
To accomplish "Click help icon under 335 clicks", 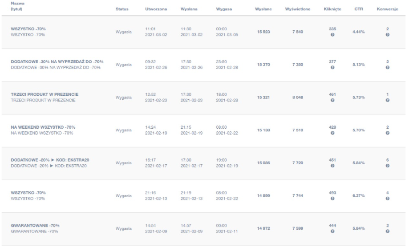I will coord(332,35).
